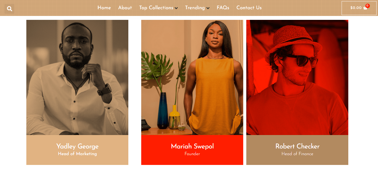Click Robert Checker's red-tinted photo
Viewport: 378px width, 175px height.
click(x=297, y=77)
